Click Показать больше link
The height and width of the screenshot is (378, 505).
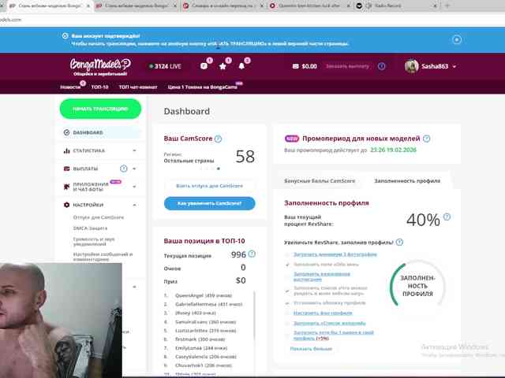coord(311,349)
